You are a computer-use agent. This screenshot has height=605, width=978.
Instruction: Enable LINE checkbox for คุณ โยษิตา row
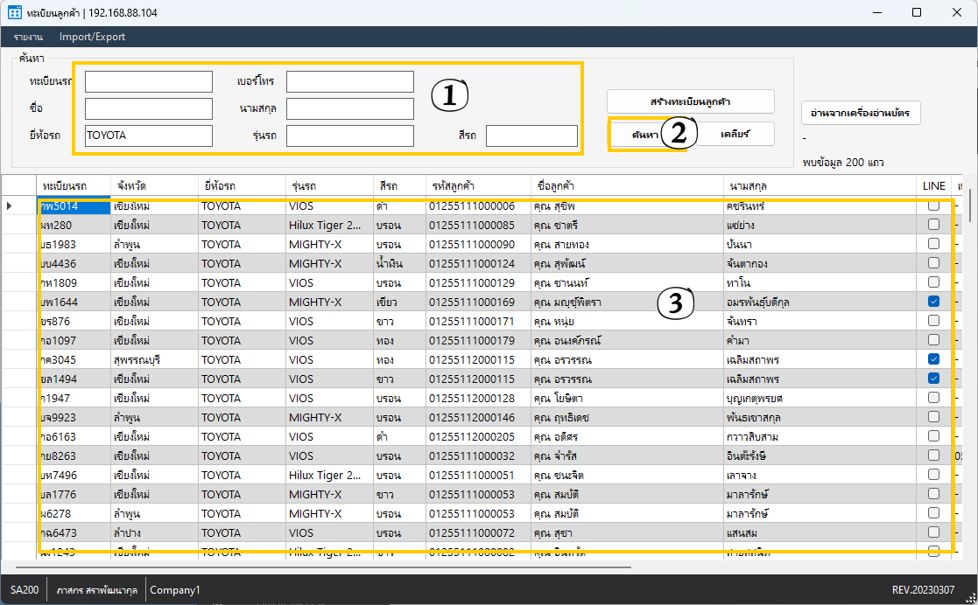tap(933, 398)
